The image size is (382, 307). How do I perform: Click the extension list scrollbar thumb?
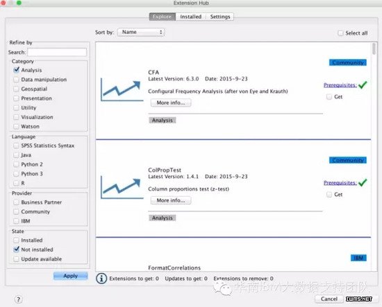pos(374,49)
